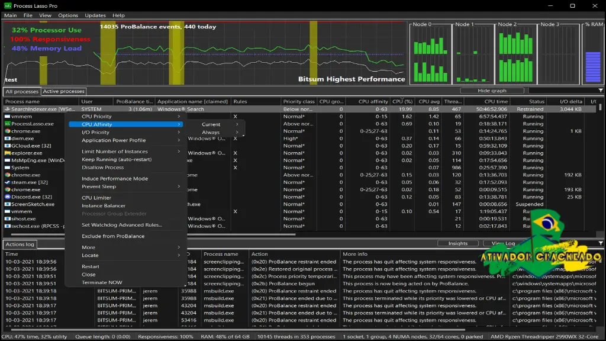Select the ProcessLasso.exe process icon
This screenshot has width=606, height=341.
[7, 124]
